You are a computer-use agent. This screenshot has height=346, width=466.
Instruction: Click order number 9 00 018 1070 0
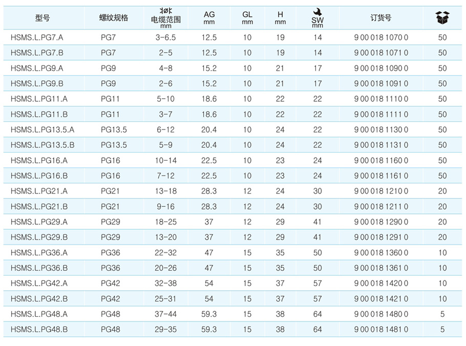381,37
